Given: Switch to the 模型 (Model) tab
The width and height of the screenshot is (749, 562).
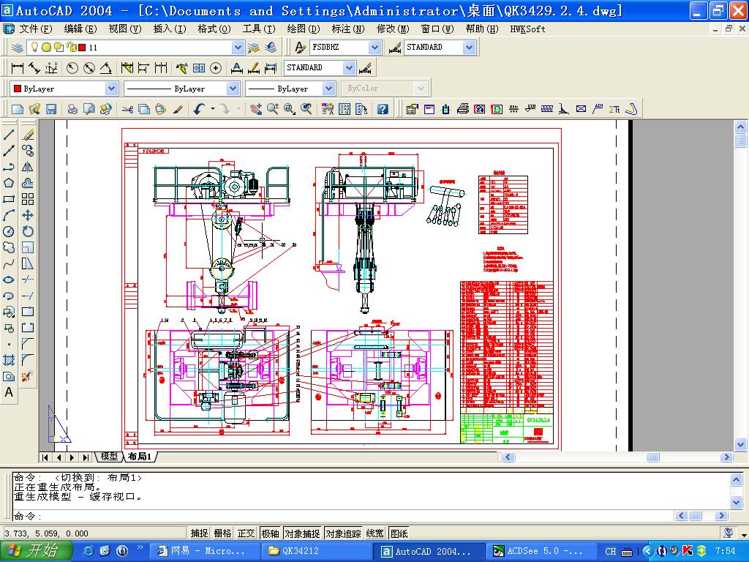Looking at the screenshot, I should click(109, 457).
